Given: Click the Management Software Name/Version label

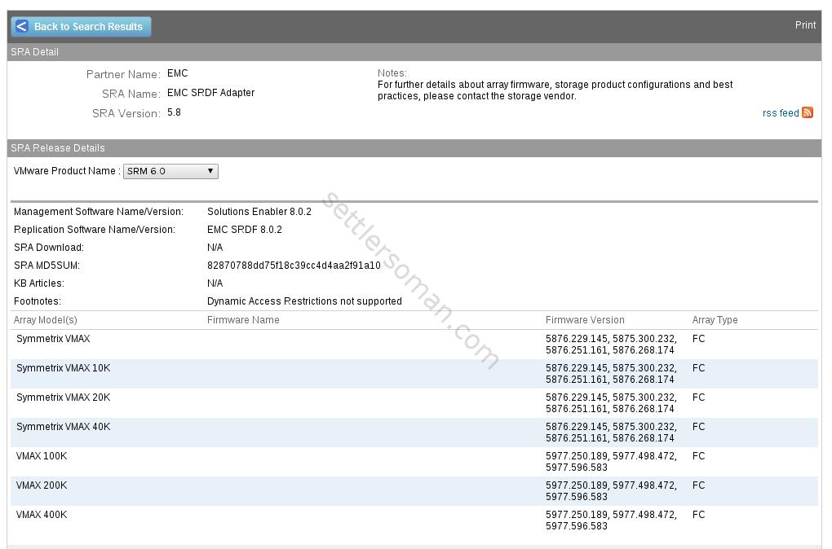Looking at the screenshot, I should pos(99,212).
